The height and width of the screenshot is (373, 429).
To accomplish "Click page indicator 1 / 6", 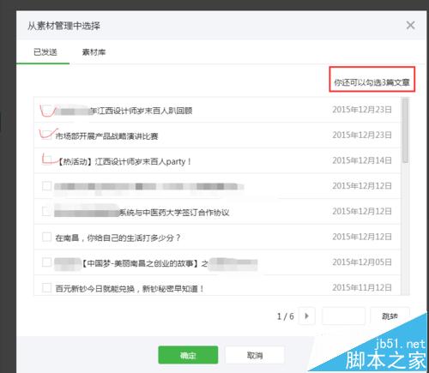I will (x=285, y=316).
